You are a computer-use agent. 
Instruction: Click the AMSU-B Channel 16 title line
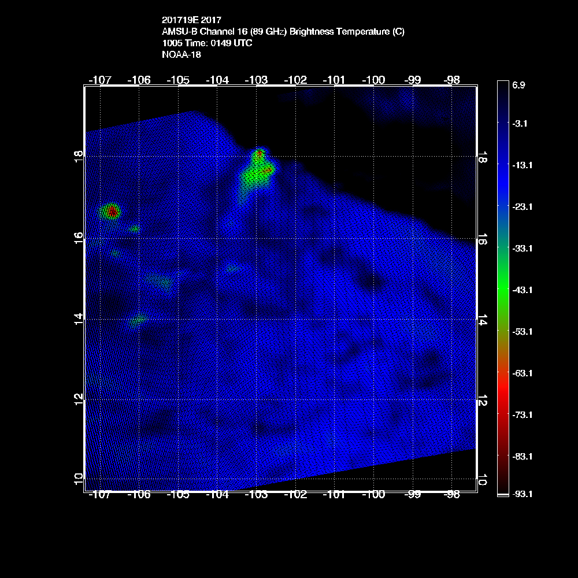(x=283, y=32)
